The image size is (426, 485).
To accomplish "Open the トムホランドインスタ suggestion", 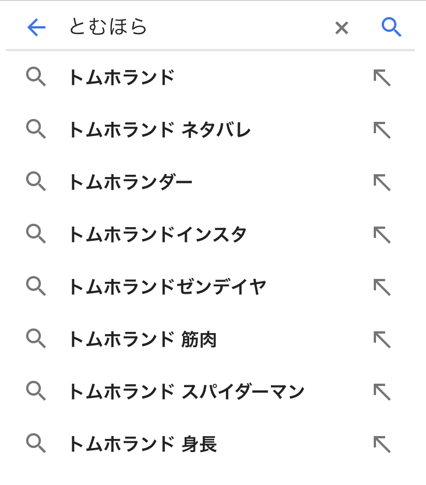I will tap(157, 235).
